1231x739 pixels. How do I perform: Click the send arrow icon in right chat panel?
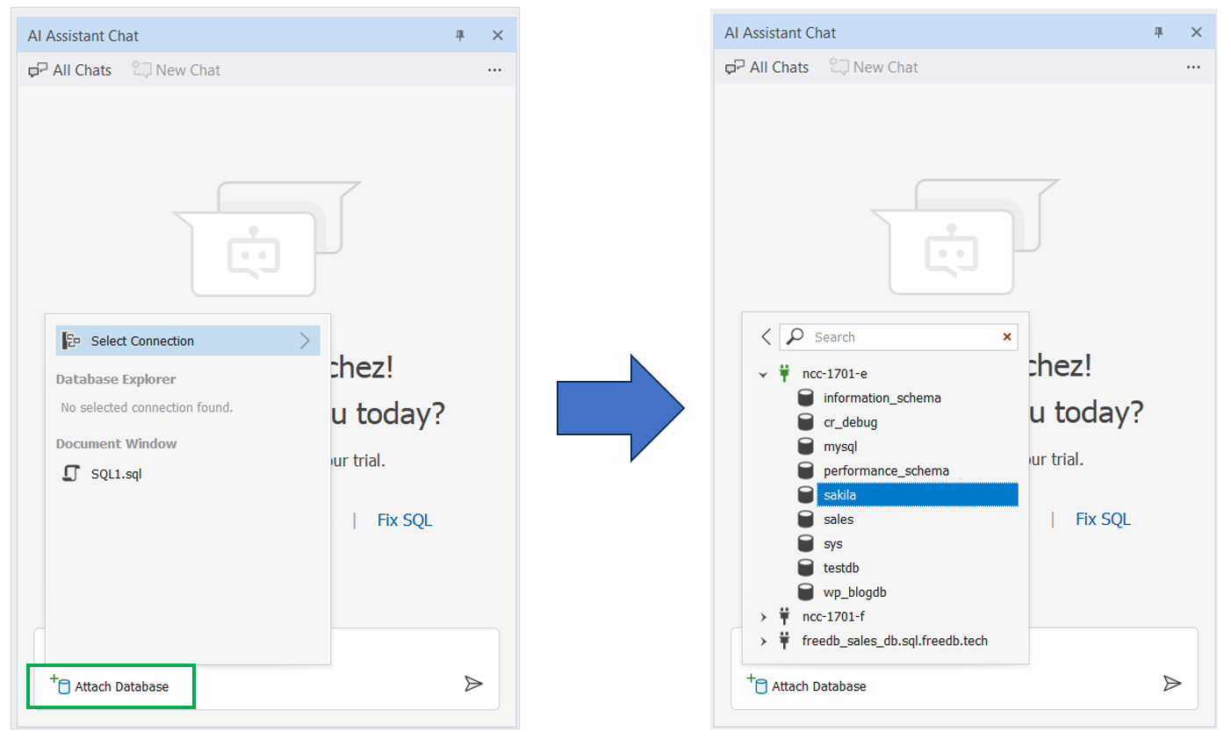1171,683
